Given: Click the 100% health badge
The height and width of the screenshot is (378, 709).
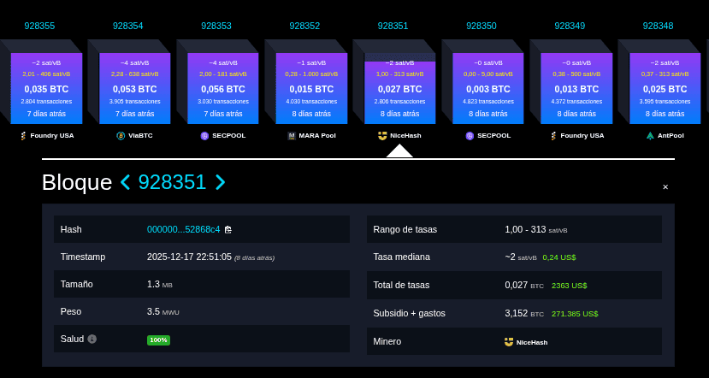Looking at the screenshot, I should coord(158,340).
